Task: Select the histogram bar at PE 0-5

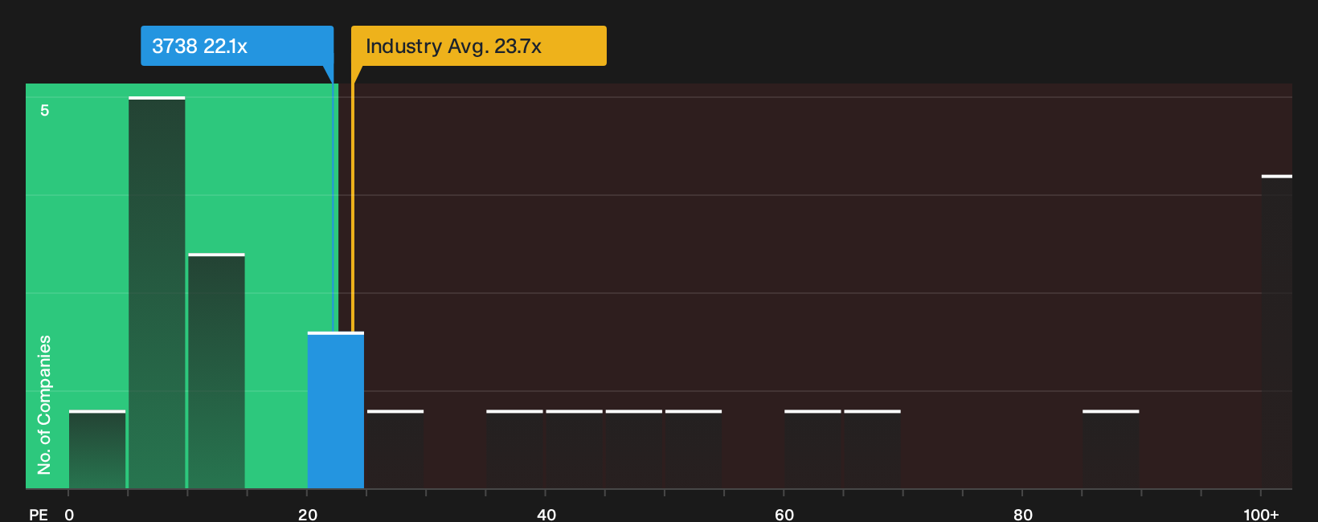Action: [97, 450]
